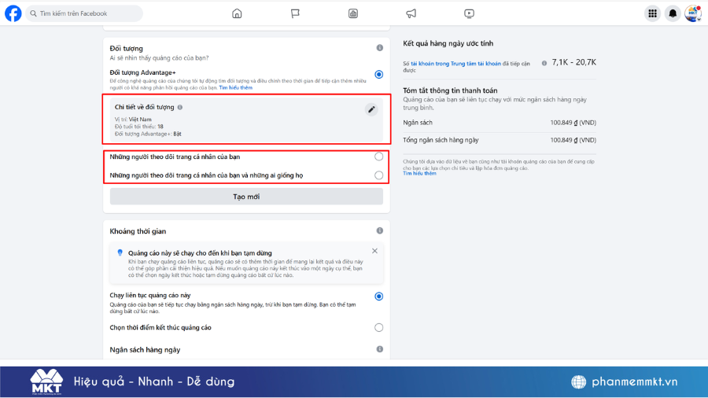Open the Video play icon
Screen dimensions: 708x398
pyautogui.click(x=469, y=13)
